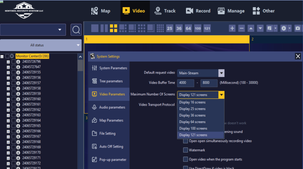Switch to the four-screen grid layout
The width and height of the screenshot is (303, 169).
coord(113,28)
